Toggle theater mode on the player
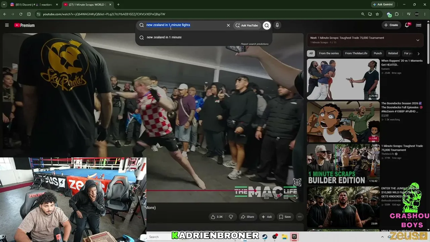430x242 pixels. [286, 197]
